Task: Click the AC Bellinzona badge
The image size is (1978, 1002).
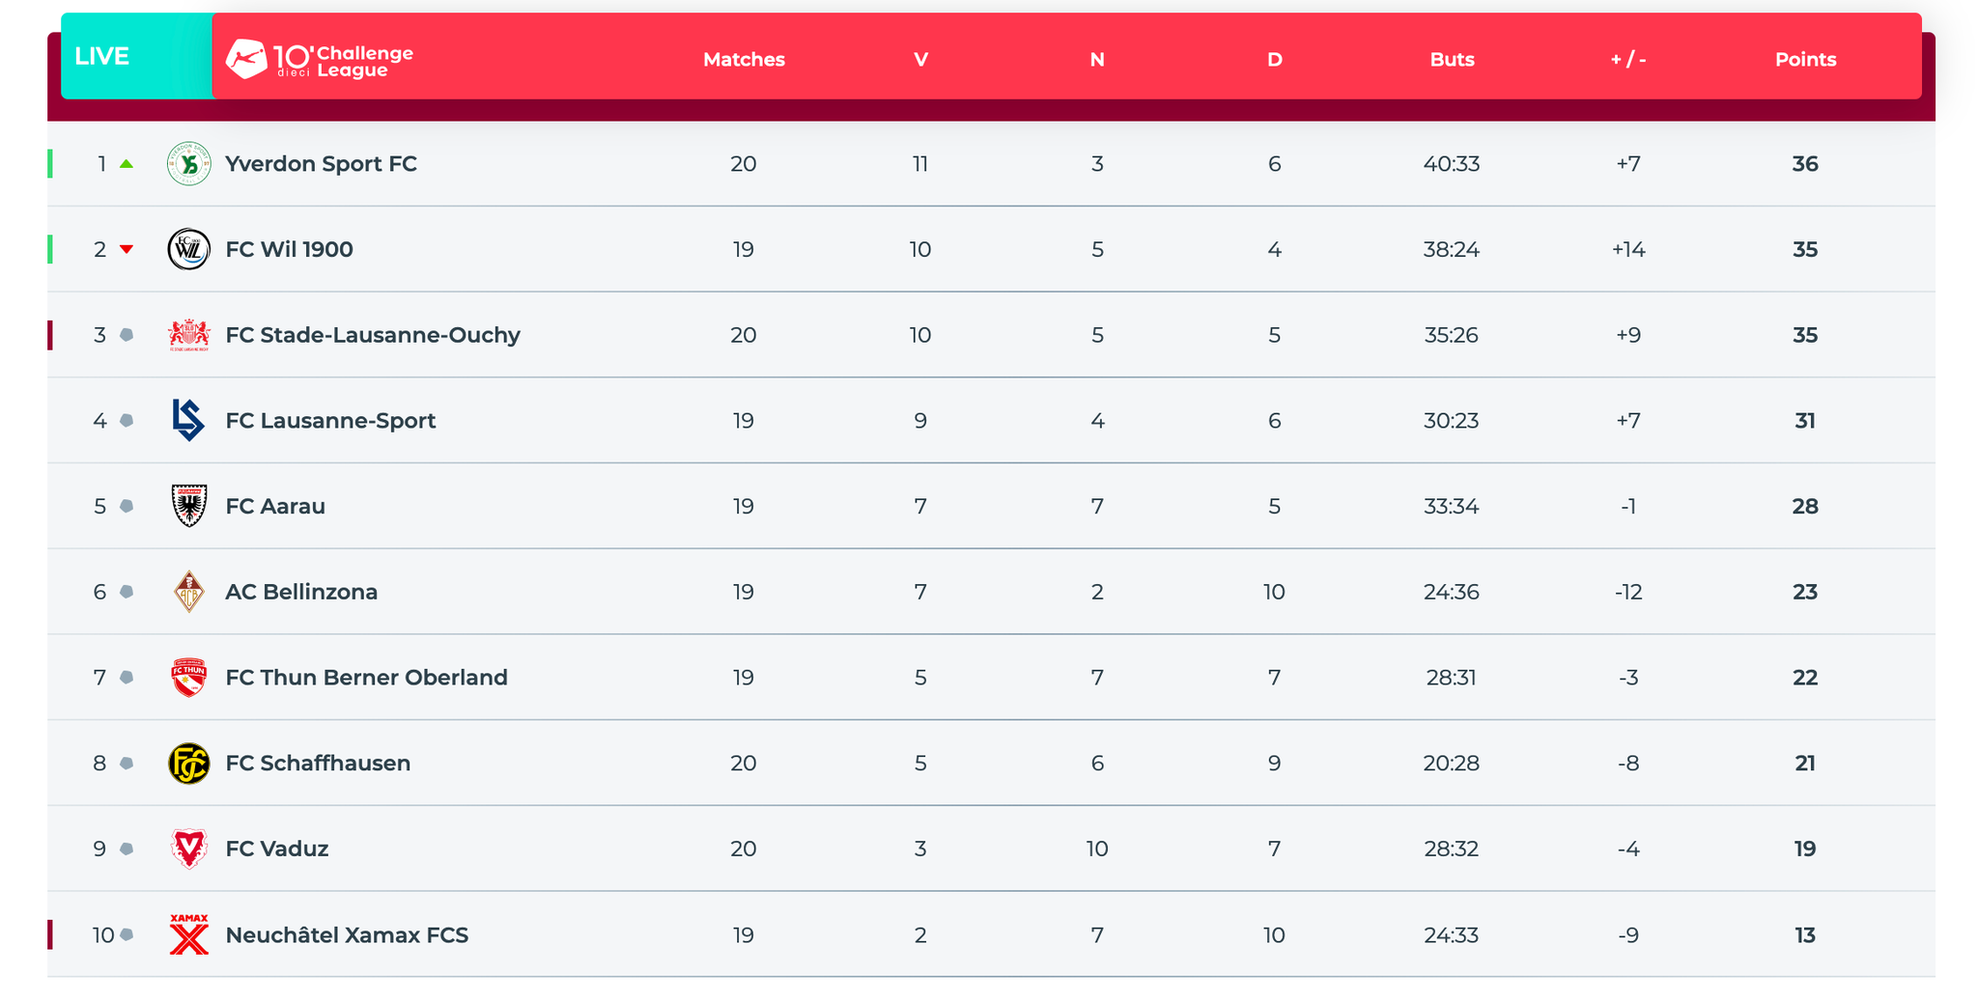Action: pyautogui.click(x=188, y=592)
